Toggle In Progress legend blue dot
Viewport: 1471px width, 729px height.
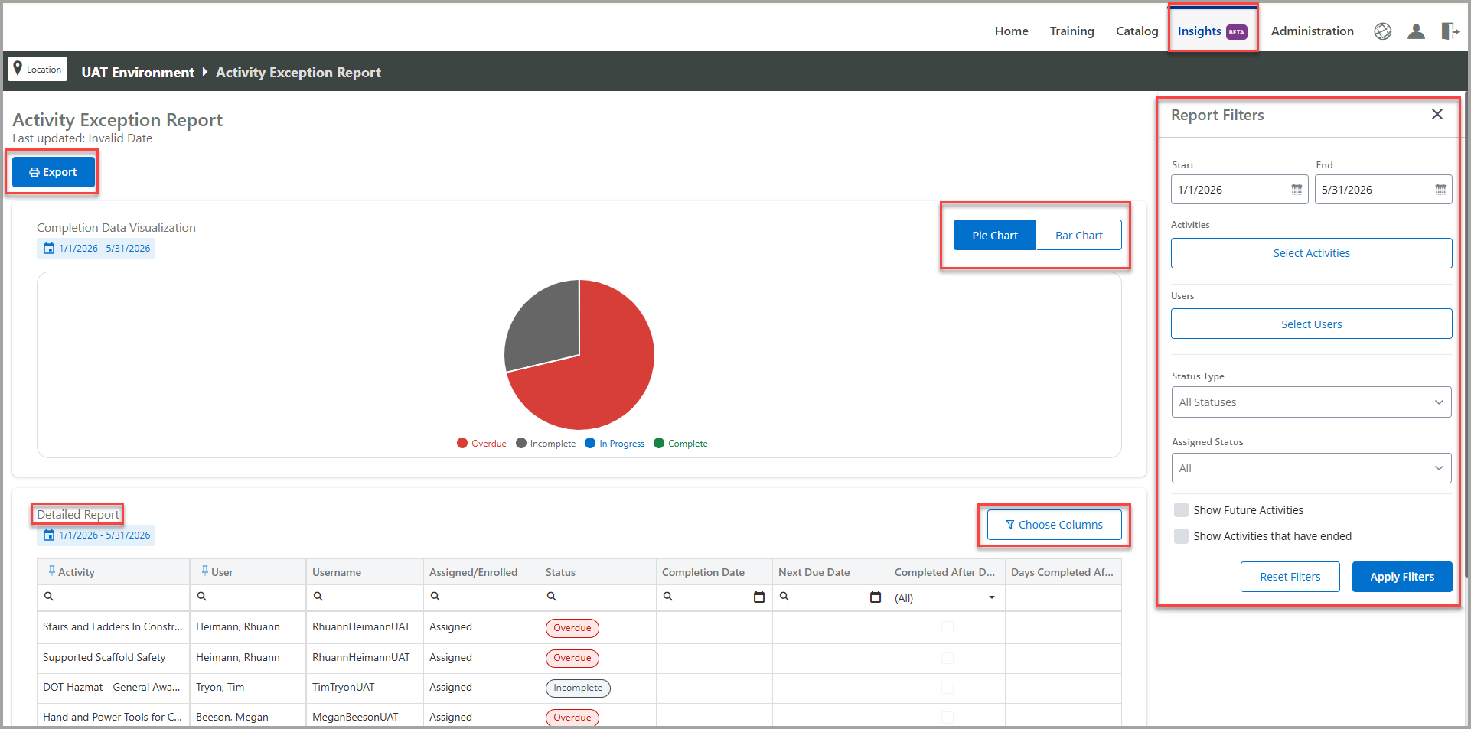tap(590, 444)
